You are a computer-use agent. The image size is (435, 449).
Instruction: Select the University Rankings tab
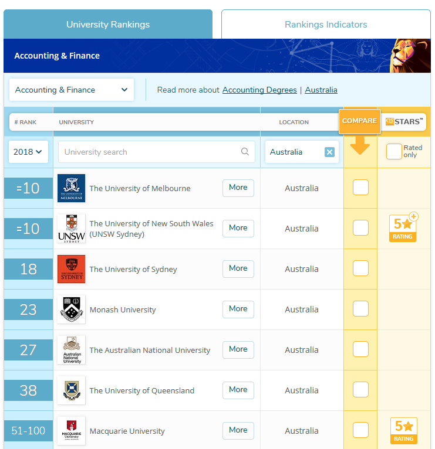tap(108, 25)
